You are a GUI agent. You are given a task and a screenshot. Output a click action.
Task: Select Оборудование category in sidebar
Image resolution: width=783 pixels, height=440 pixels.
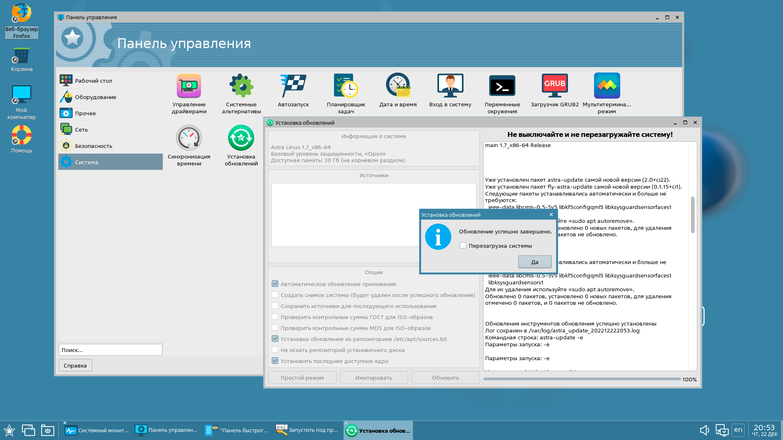[x=111, y=97]
